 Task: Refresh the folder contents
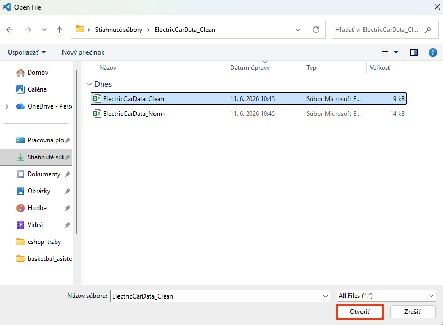pos(316,30)
